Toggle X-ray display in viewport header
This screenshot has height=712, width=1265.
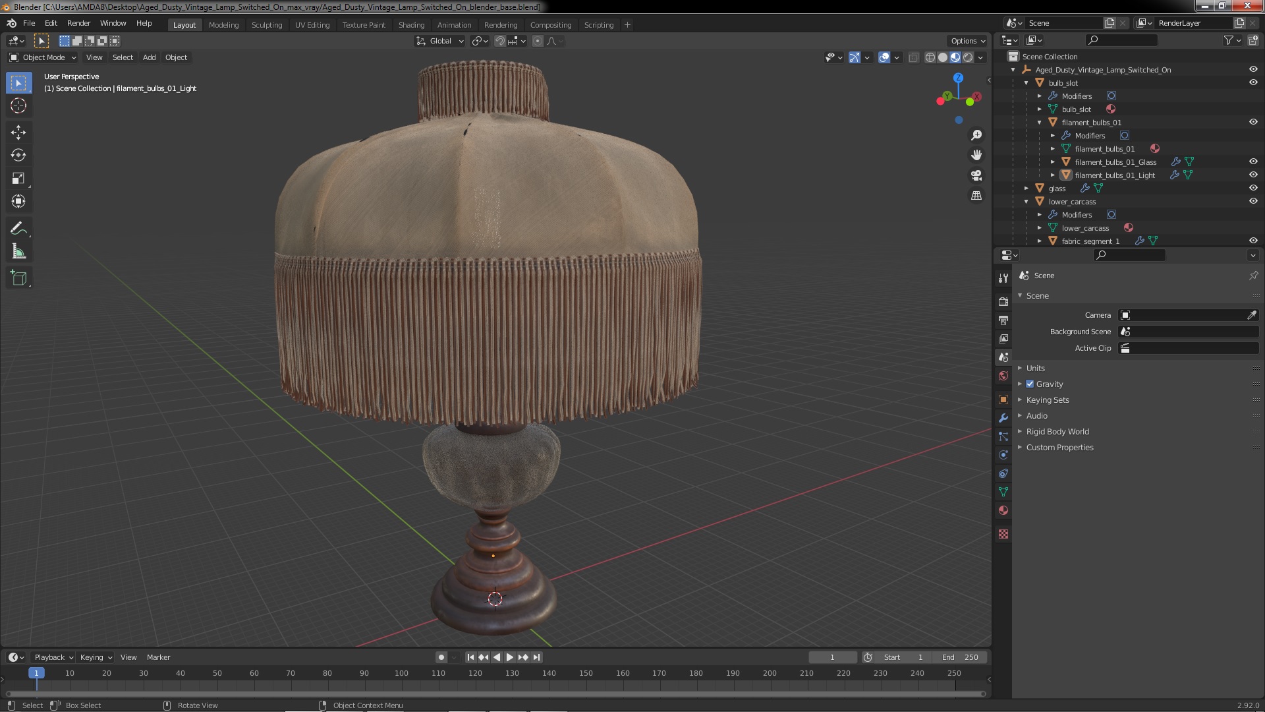(x=913, y=58)
